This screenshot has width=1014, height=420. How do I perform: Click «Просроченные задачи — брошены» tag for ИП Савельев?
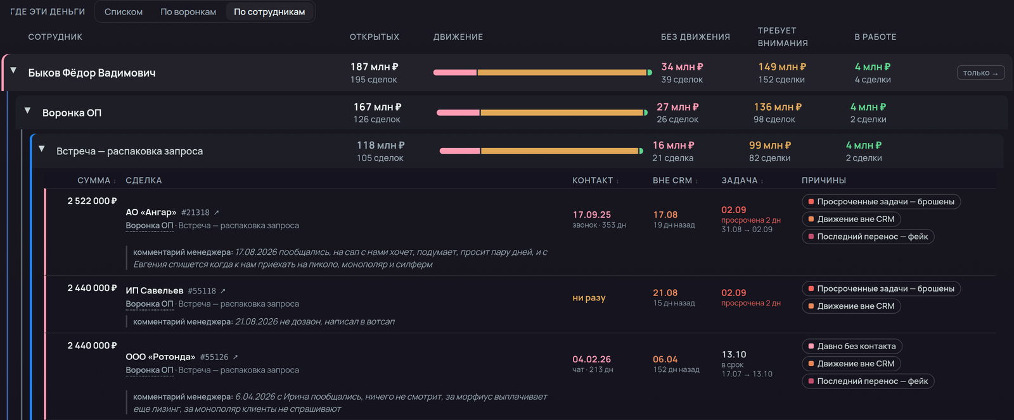click(882, 289)
